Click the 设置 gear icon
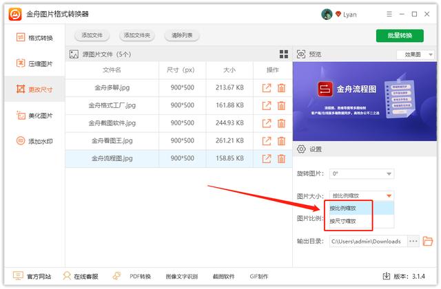Viewport: 441px width, 289px height. click(301, 149)
